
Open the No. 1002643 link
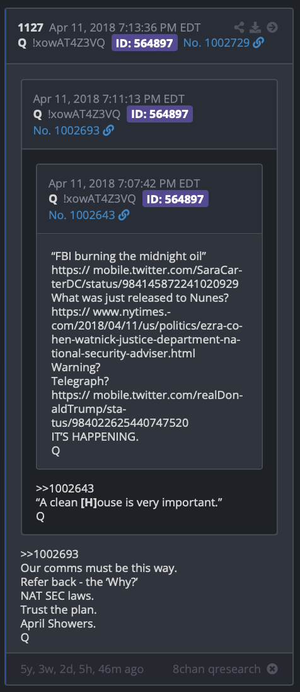tap(82, 215)
